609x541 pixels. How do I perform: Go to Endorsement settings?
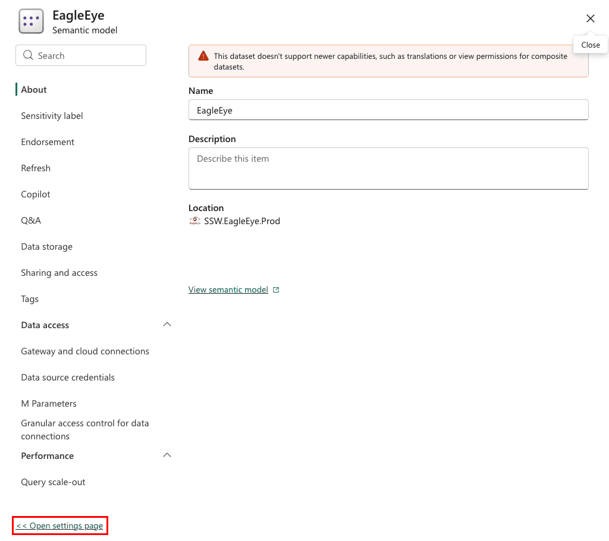(x=48, y=141)
